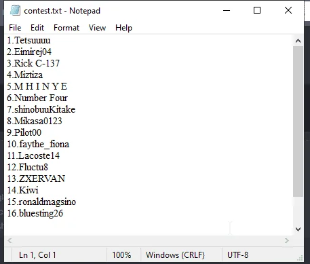Click the line '7.shinobuuKitake'
Screen dimensions: 310x264
click(41, 110)
